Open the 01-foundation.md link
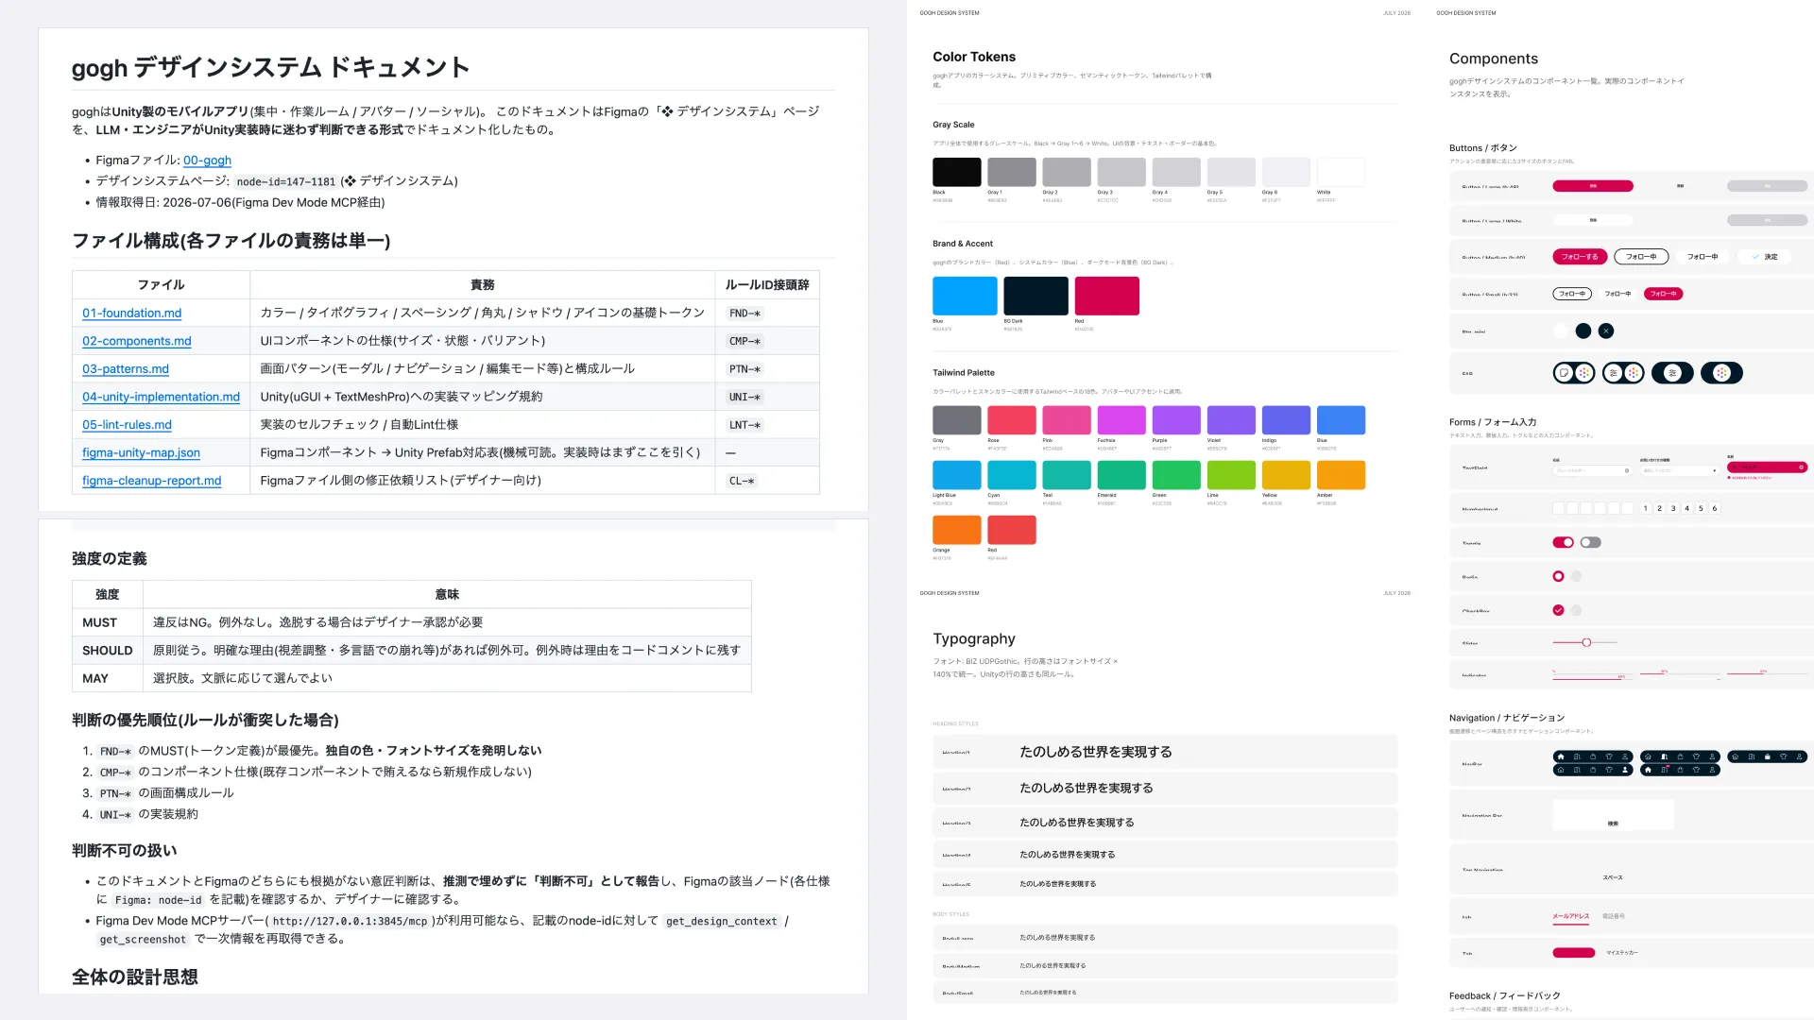Image resolution: width=1814 pixels, height=1020 pixels. pos(131,313)
